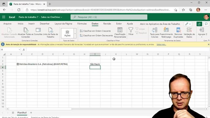Open the Desenhar tab
210x118 pixels.
tap(45, 24)
